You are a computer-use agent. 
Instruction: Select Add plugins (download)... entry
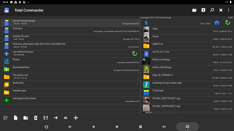click(70, 100)
